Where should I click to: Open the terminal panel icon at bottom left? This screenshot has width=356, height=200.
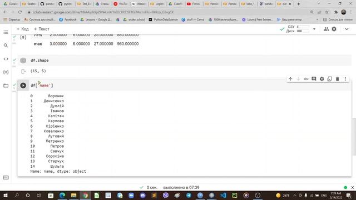point(6,178)
